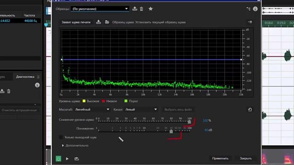Screen dimensions: 294x165
Task: Click right control point of blue threshold line
Action: [x=241, y=60]
